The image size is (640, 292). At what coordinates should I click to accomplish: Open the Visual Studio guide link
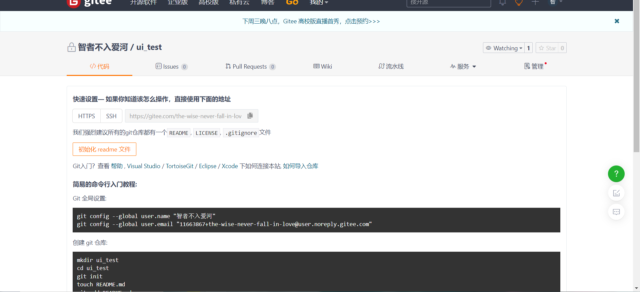click(144, 166)
